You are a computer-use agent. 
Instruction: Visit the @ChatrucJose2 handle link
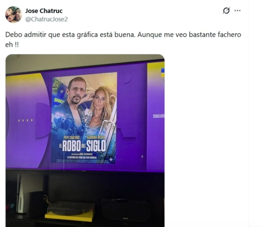click(x=46, y=19)
